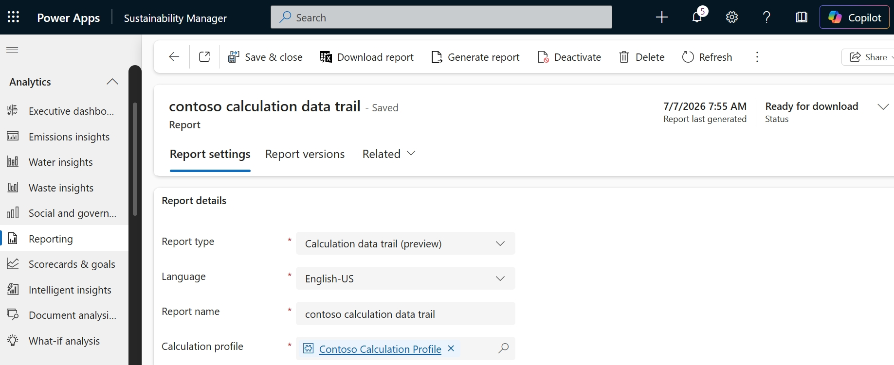Click the Reporting document icon
The width and height of the screenshot is (894, 365).
click(x=13, y=238)
